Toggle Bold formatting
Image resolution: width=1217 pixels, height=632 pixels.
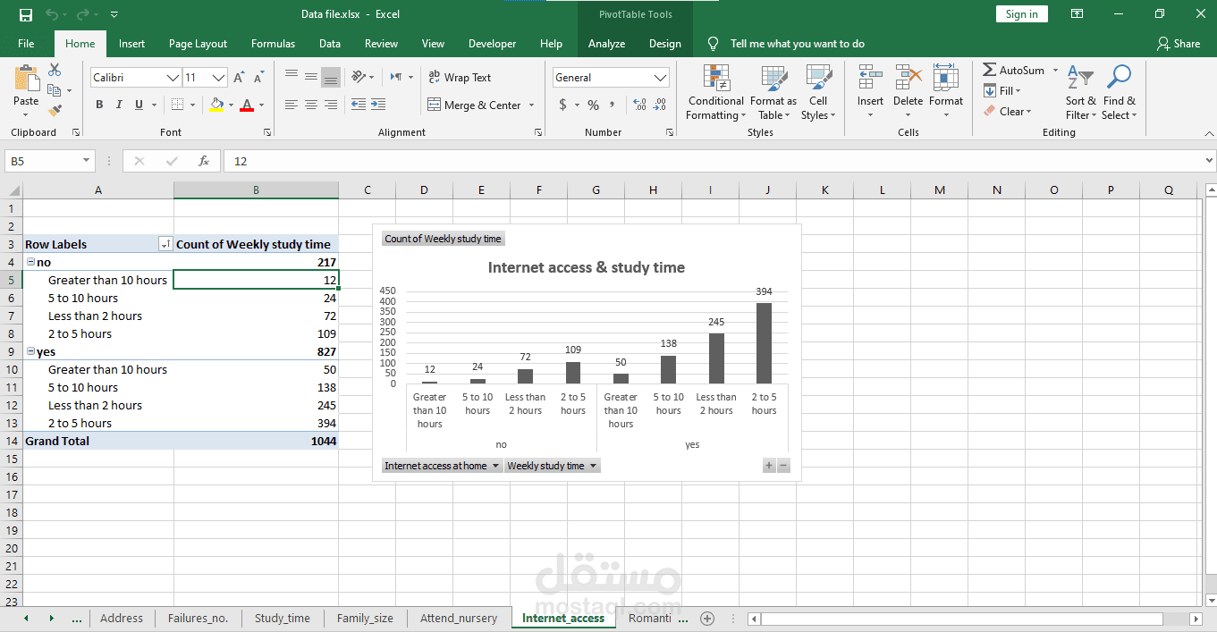tap(99, 105)
